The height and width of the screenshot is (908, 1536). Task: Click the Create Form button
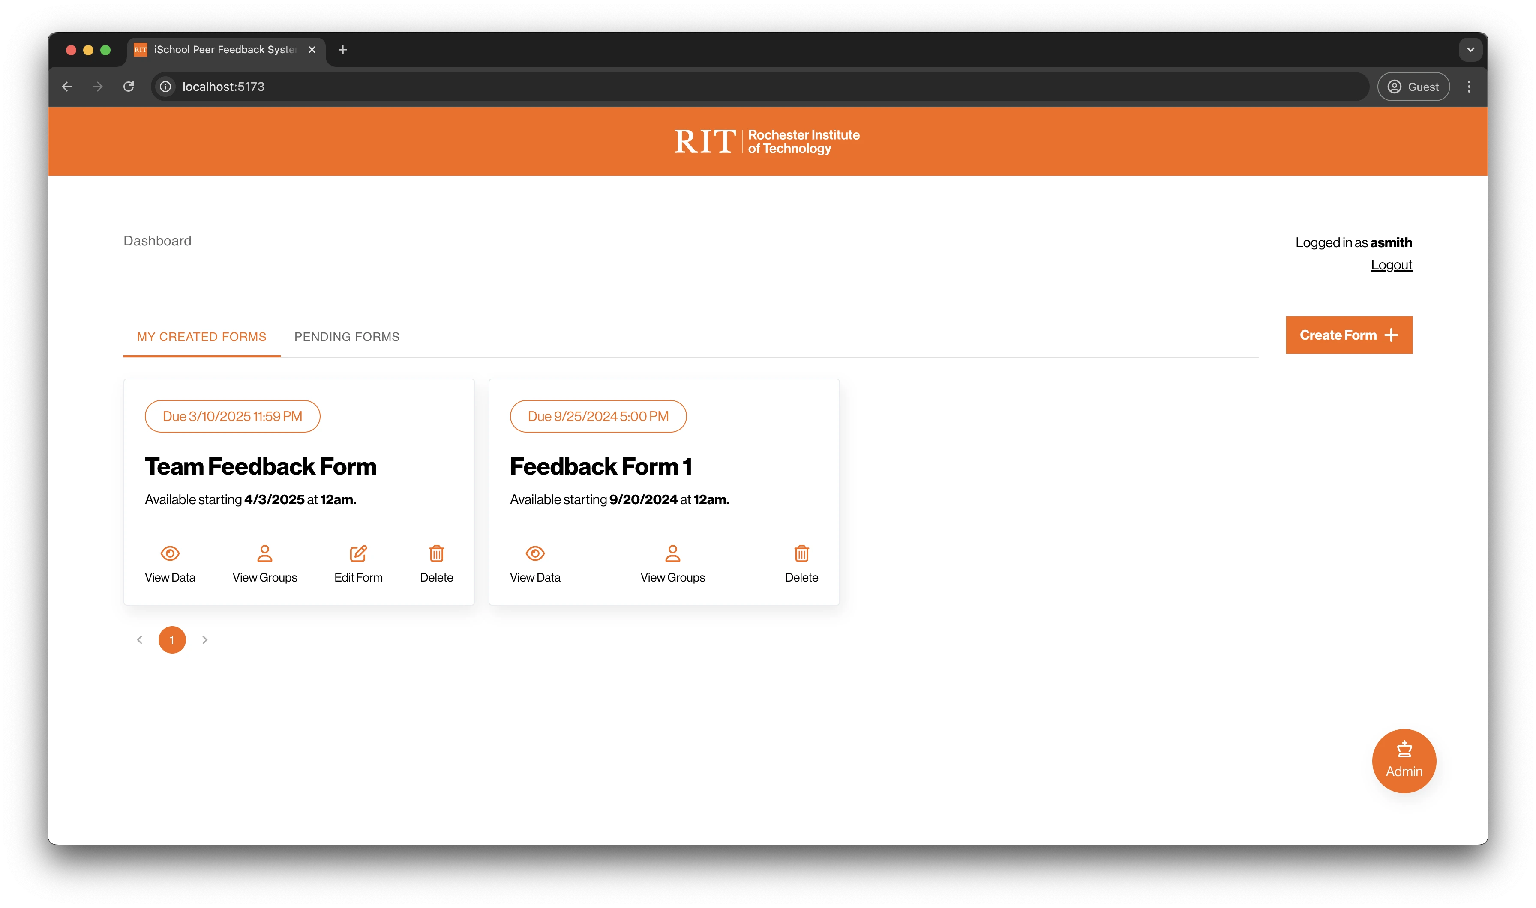pos(1349,335)
